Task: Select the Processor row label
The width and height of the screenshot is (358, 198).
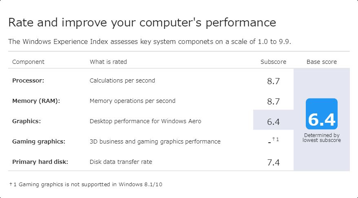Action: click(x=28, y=81)
